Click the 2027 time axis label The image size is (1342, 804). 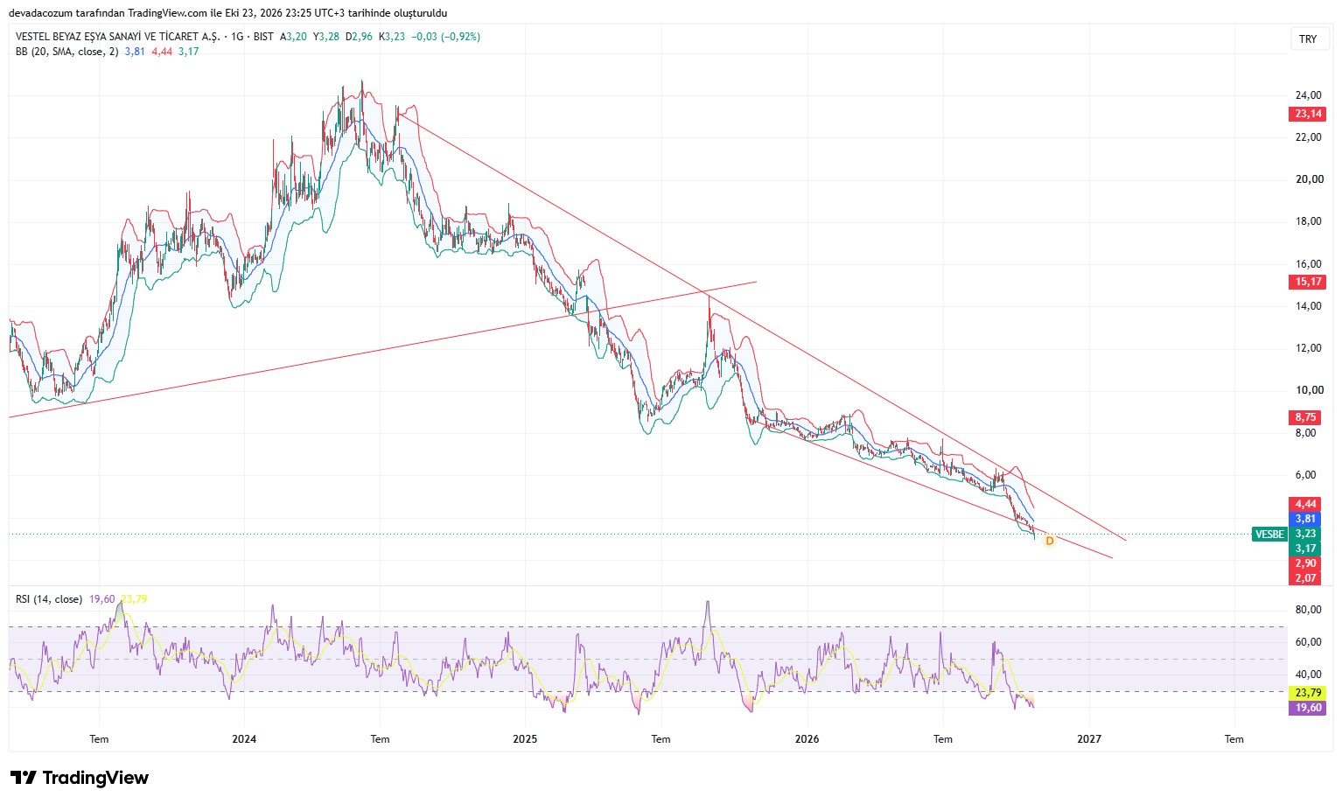(1089, 739)
